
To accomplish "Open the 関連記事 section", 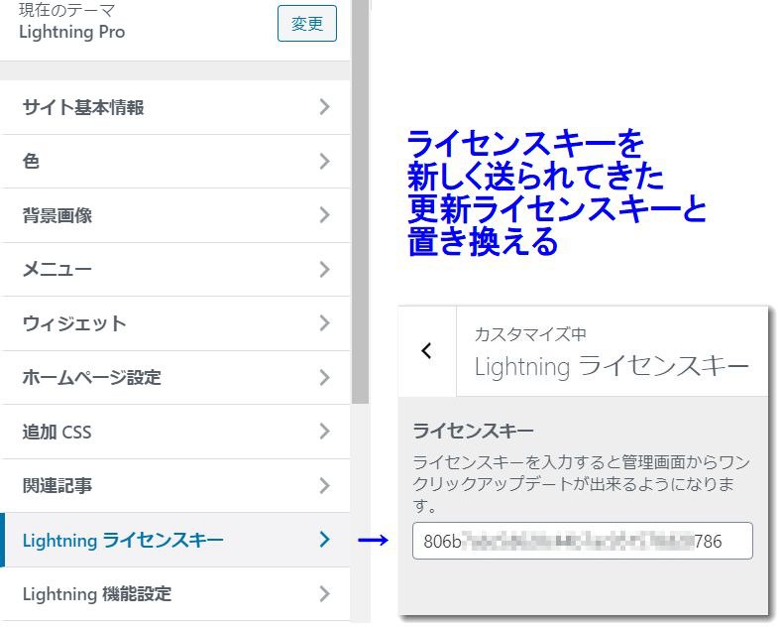I will coord(175,486).
